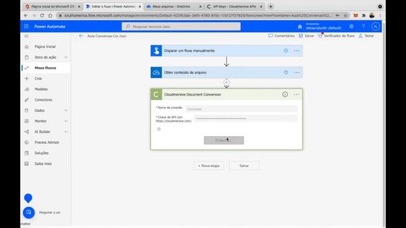Go back using the flow title arrow

click(81, 36)
